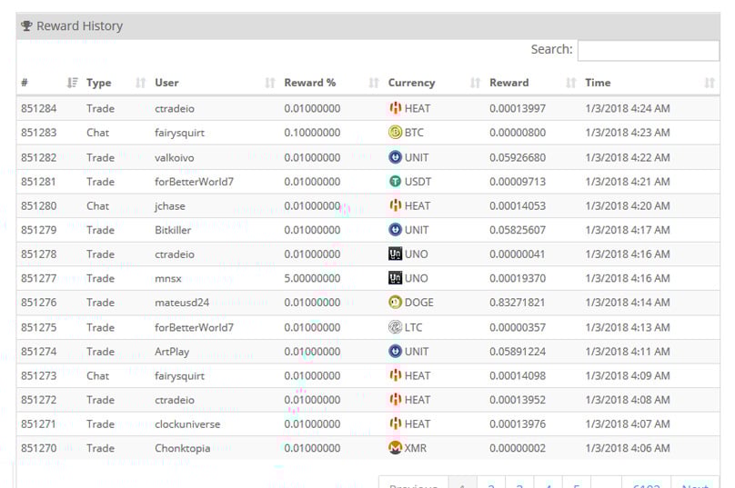Screen dimensions: 735x488
Task: Select user ctradeio in row 851284
Action: click(x=175, y=108)
